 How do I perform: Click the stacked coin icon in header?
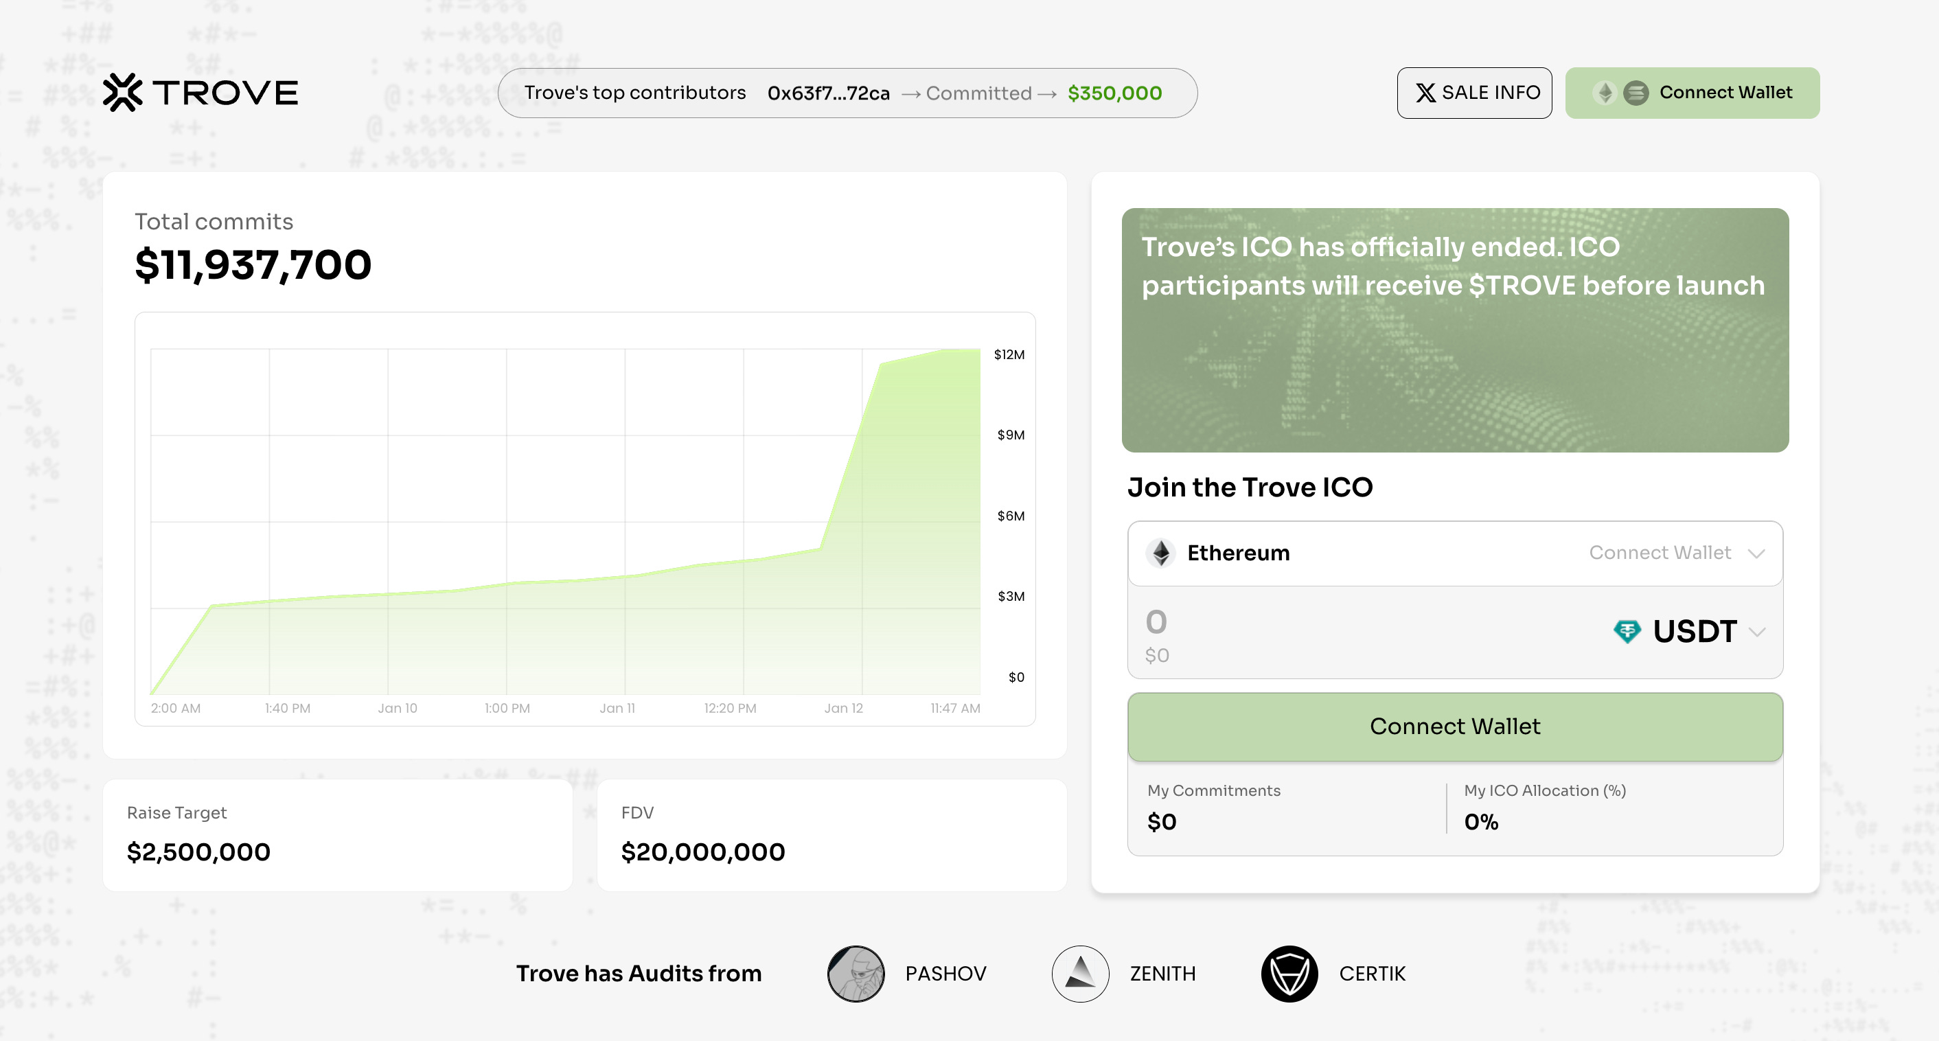tap(1636, 93)
